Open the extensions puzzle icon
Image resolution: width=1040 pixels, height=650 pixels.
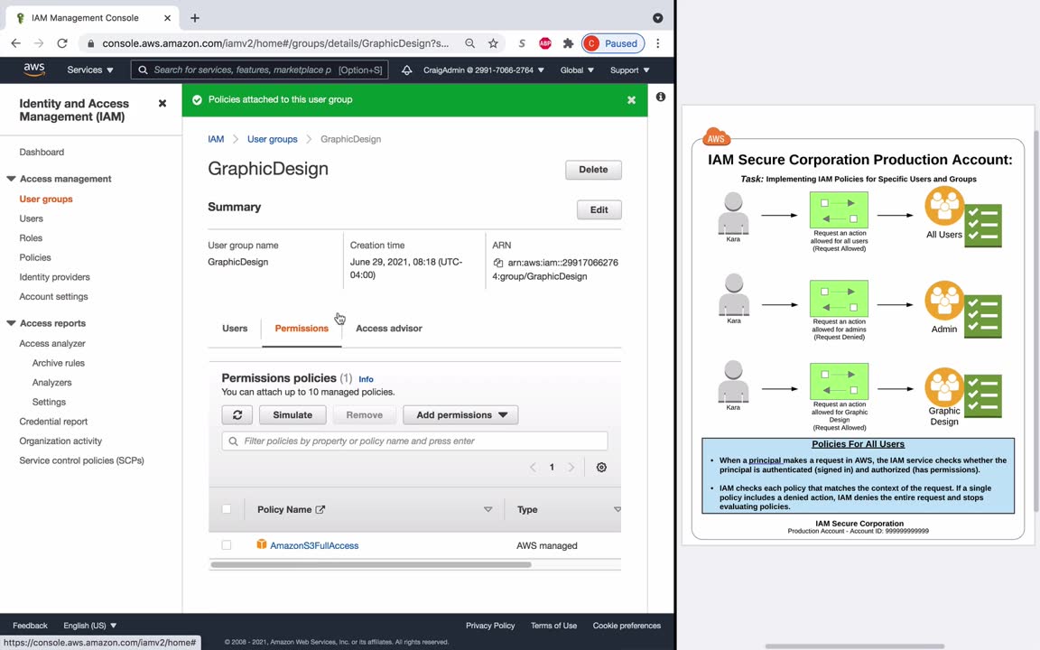[x=569, y=43]
